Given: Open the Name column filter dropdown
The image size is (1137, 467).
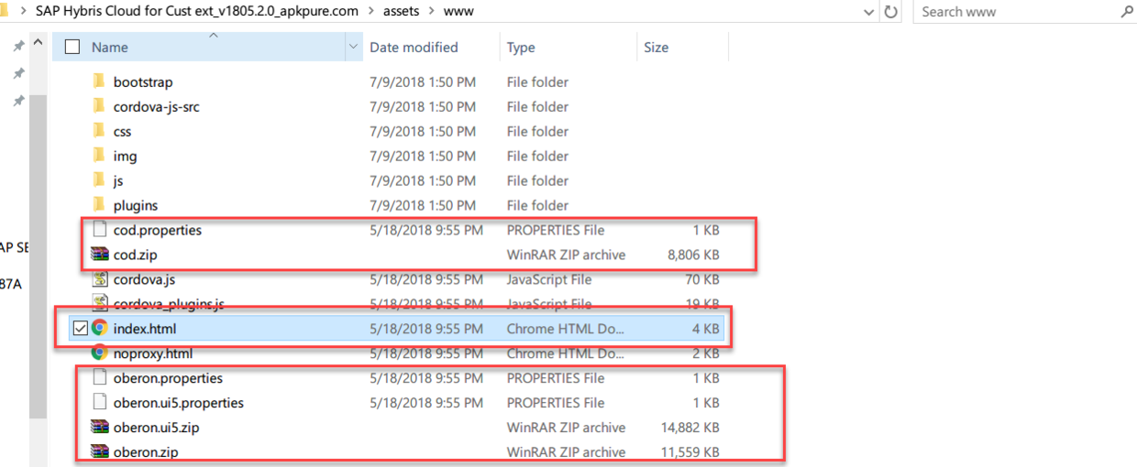Looking at the screenshot, I should pyautogui.click(x=354, y=47).
